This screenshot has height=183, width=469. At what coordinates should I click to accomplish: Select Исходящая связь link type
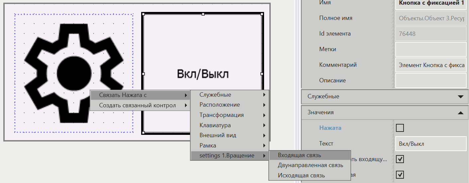(x=301, y=175)
